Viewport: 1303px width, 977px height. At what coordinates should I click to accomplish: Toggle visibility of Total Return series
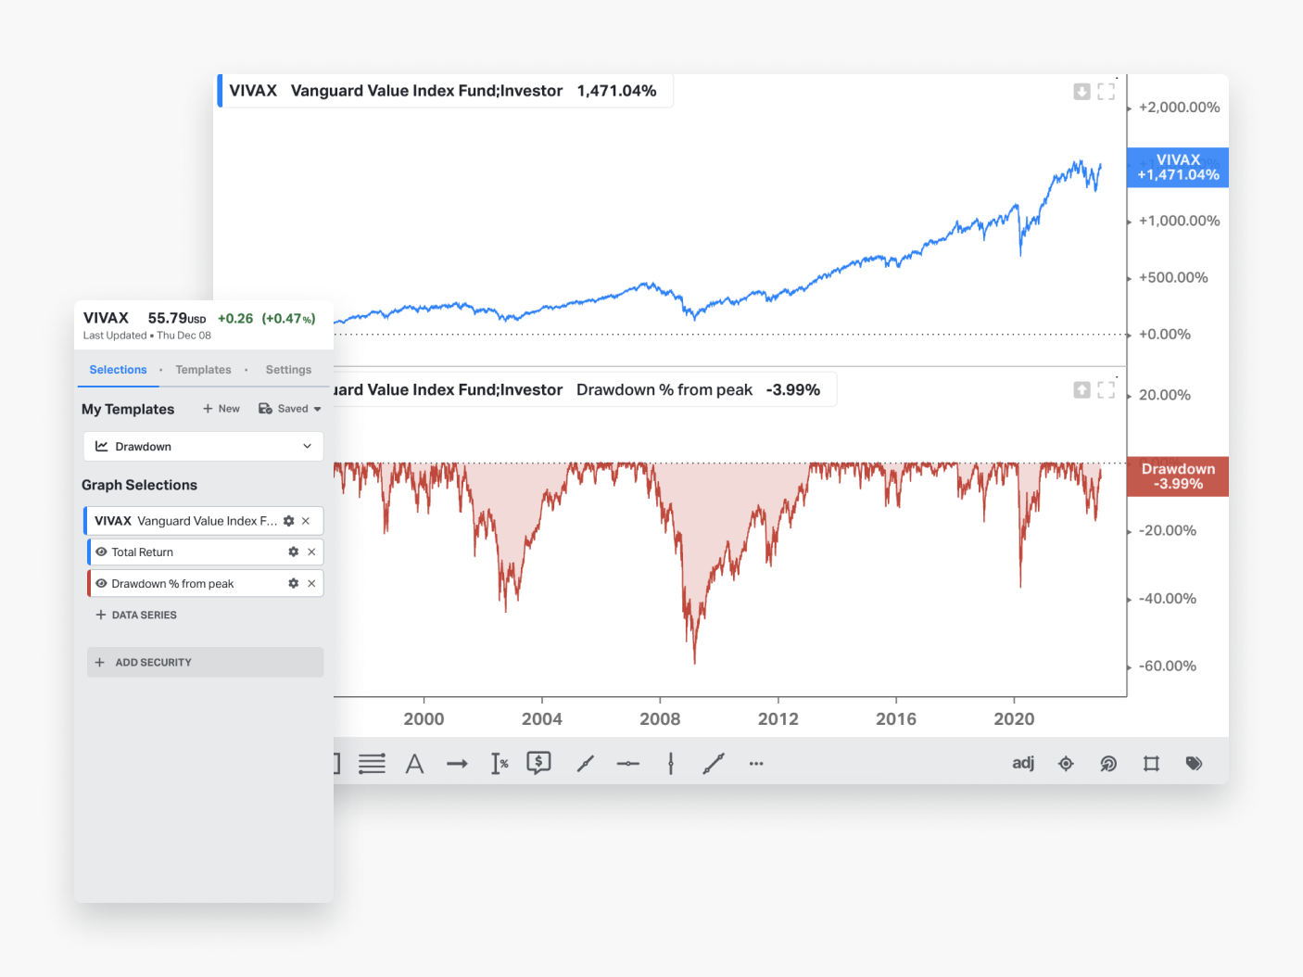click(x=101, y=552)
